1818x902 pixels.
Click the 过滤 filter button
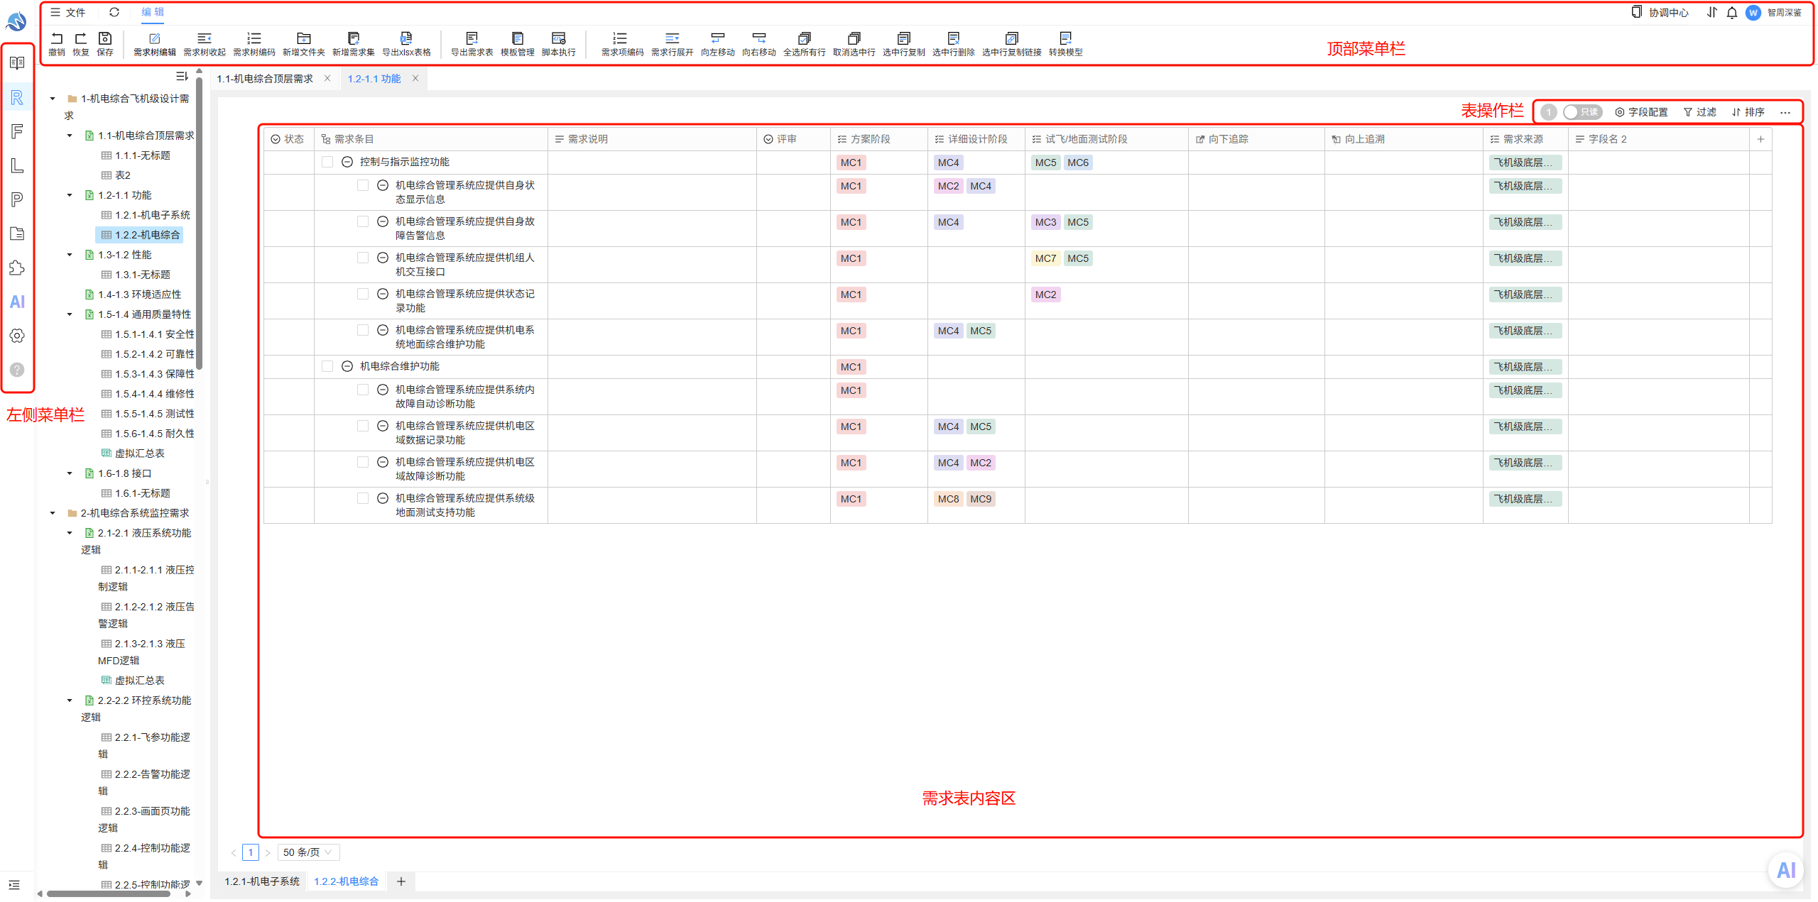point(1700,112)
